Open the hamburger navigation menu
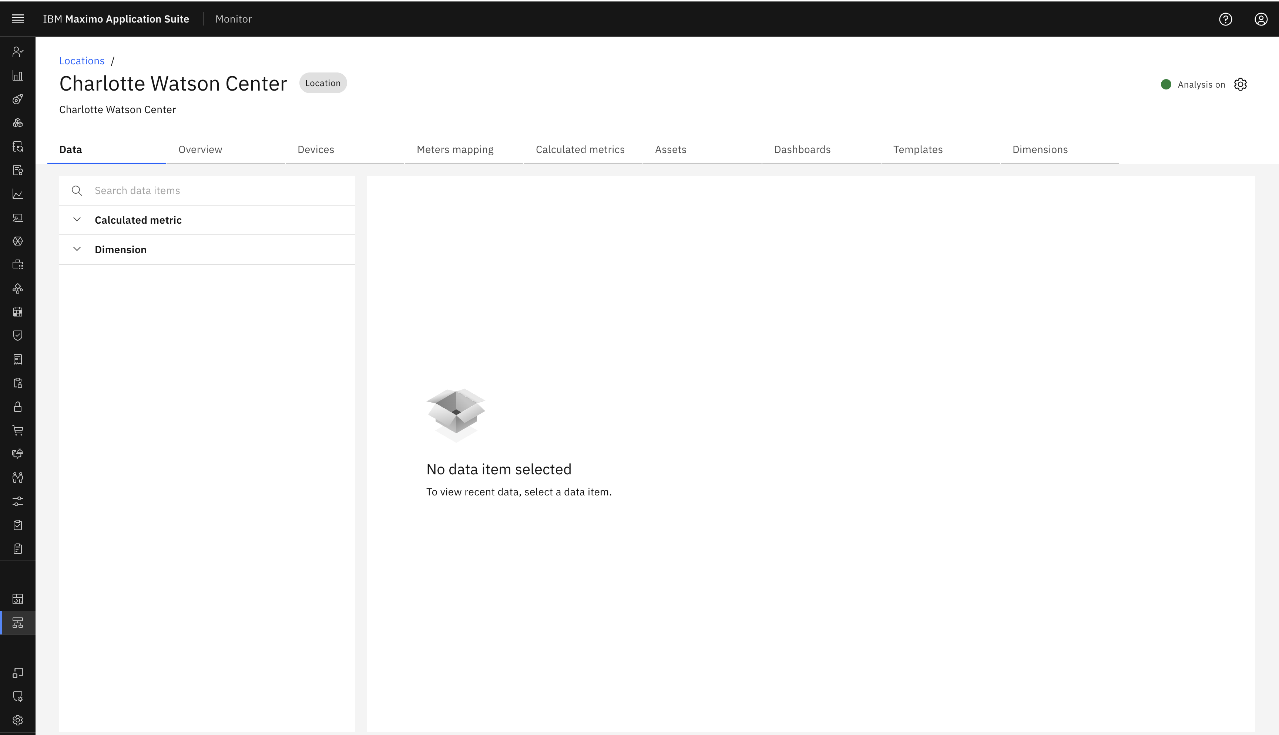Screen dimensions: 1279x735 [18, 19]
